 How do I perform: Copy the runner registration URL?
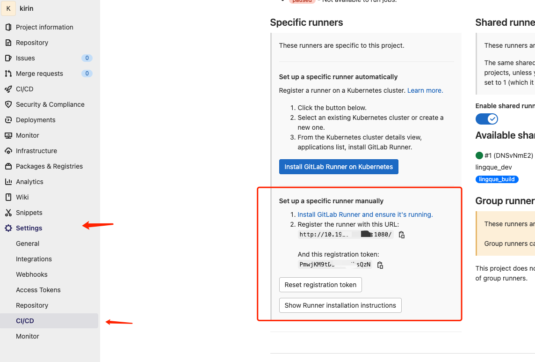401,234
